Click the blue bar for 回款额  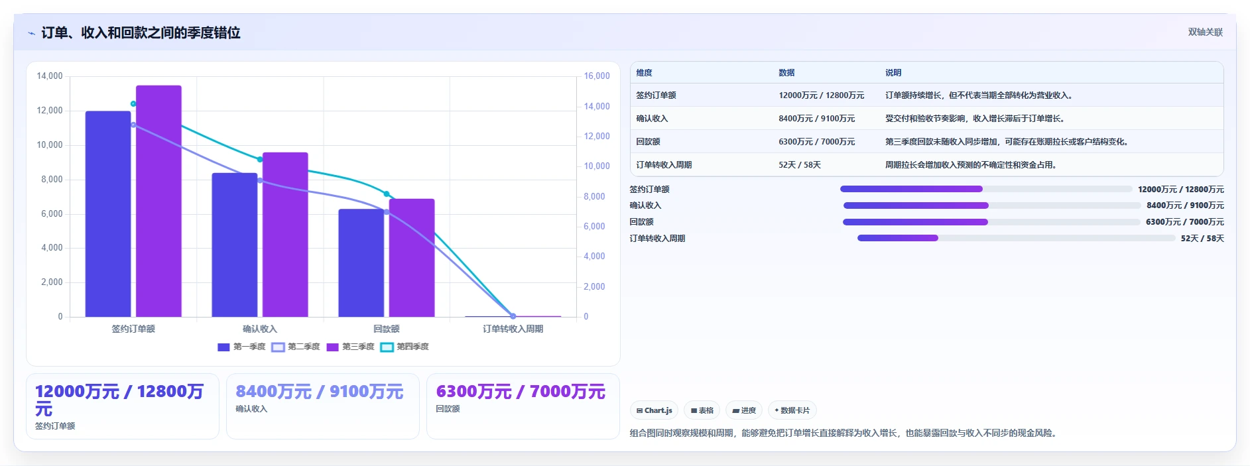pos(361,263)
